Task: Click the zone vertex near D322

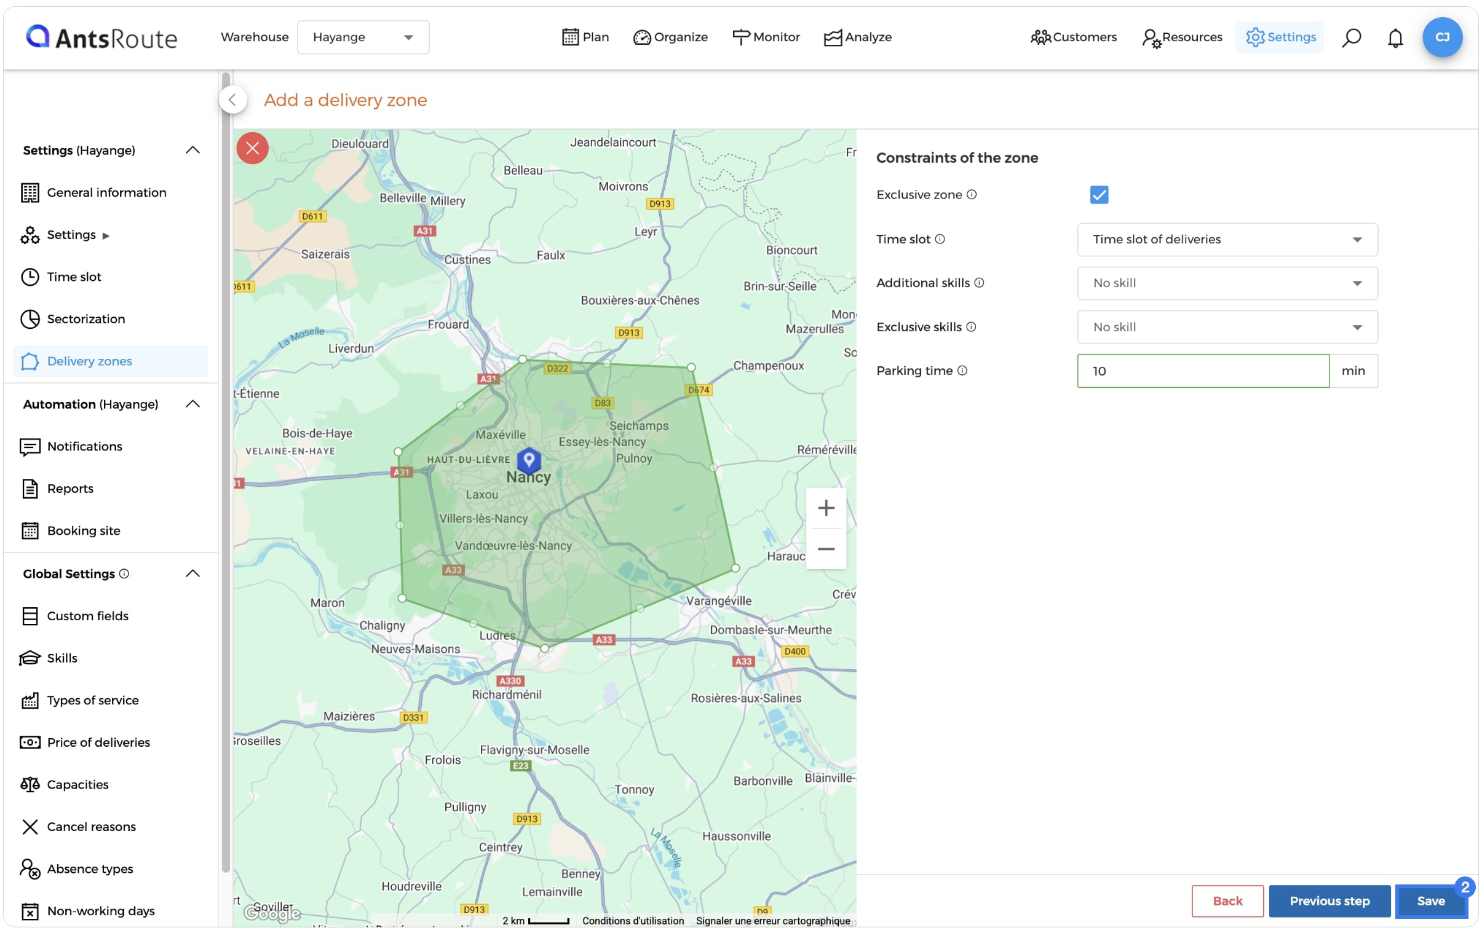Action: 523,359
